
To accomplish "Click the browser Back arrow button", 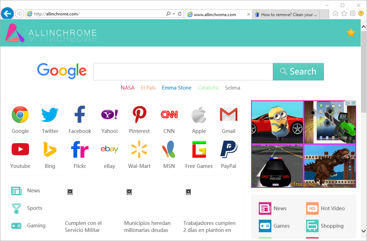I will (x=7, y=14).
